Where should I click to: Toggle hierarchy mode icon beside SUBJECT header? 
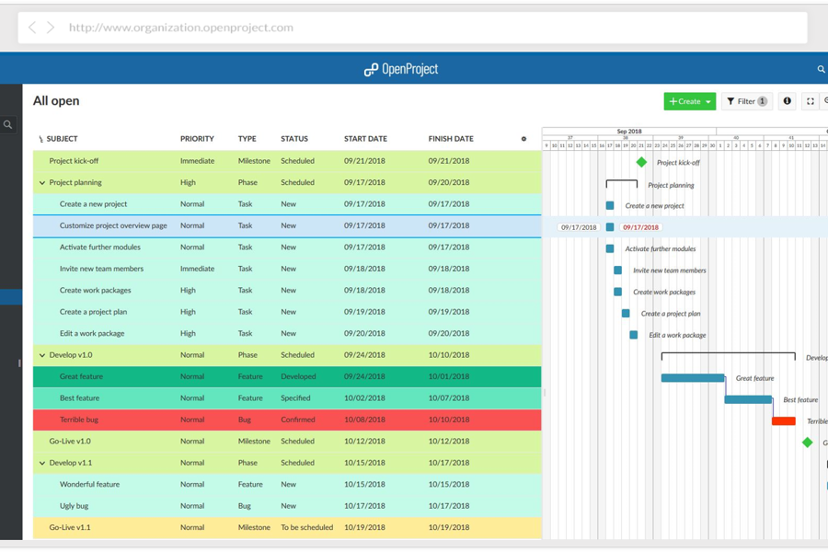[x=40, y=139]
